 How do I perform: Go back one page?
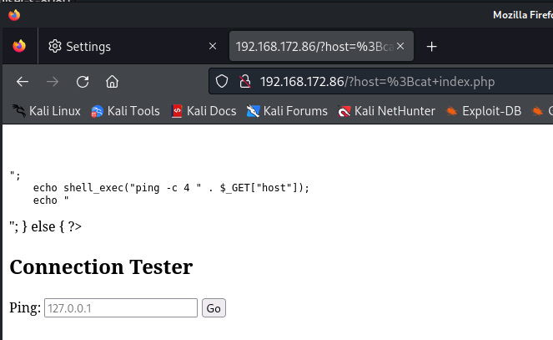(x=23, y=82)
